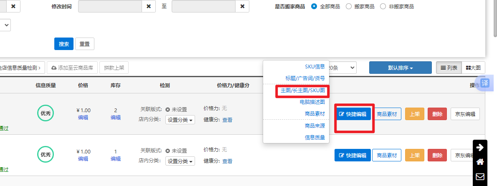Viewport: 497px width, 186px height.
Task: Click the 添加至云商品库 cloud button
Action: pos(72,68)
